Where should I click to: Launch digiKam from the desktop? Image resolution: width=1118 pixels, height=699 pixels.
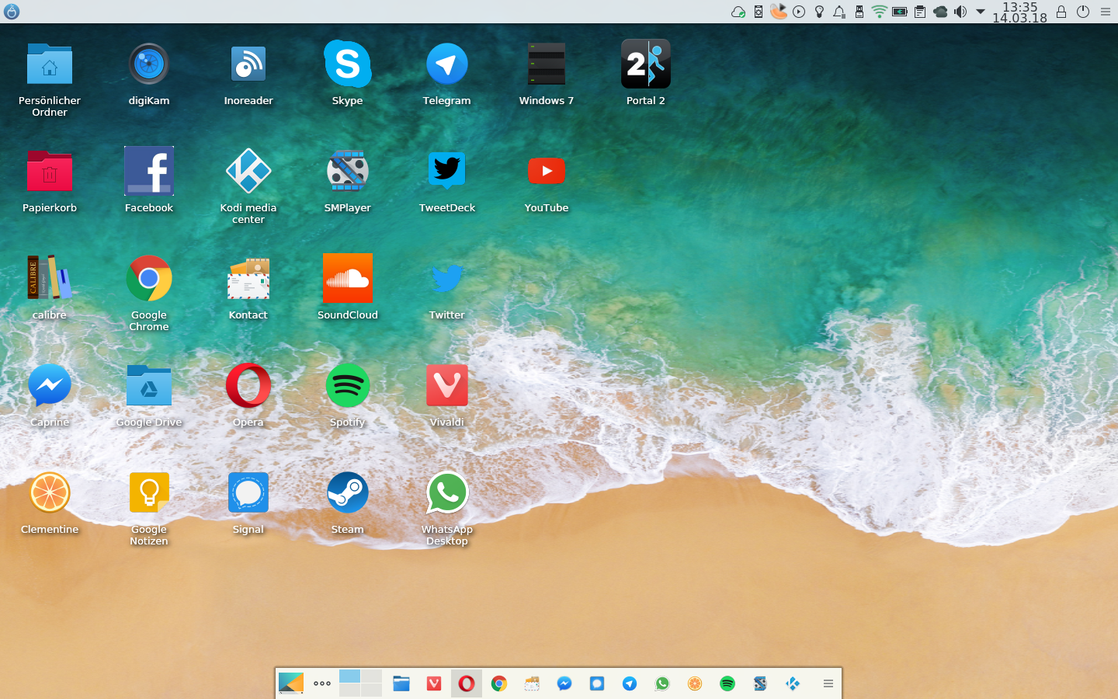149,64
